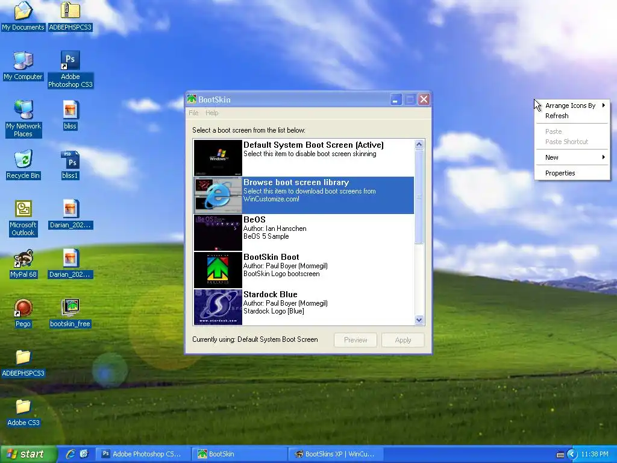Select the Adobe Photoshop CS3 shortcut icon
This screenshot has width=617, height=463.
70,69
